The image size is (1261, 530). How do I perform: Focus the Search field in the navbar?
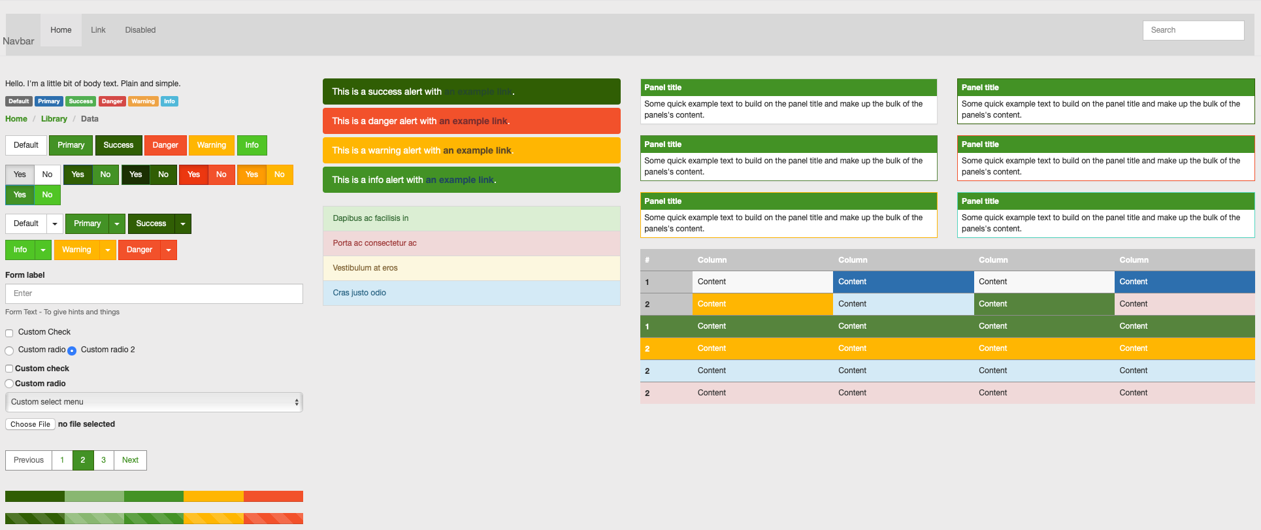(x=1193, y=30)
